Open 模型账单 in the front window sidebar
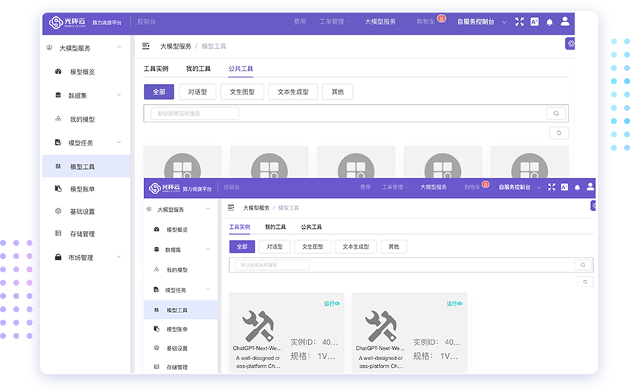Viewport: 630px width, 392px height. (x=177, y=329)
